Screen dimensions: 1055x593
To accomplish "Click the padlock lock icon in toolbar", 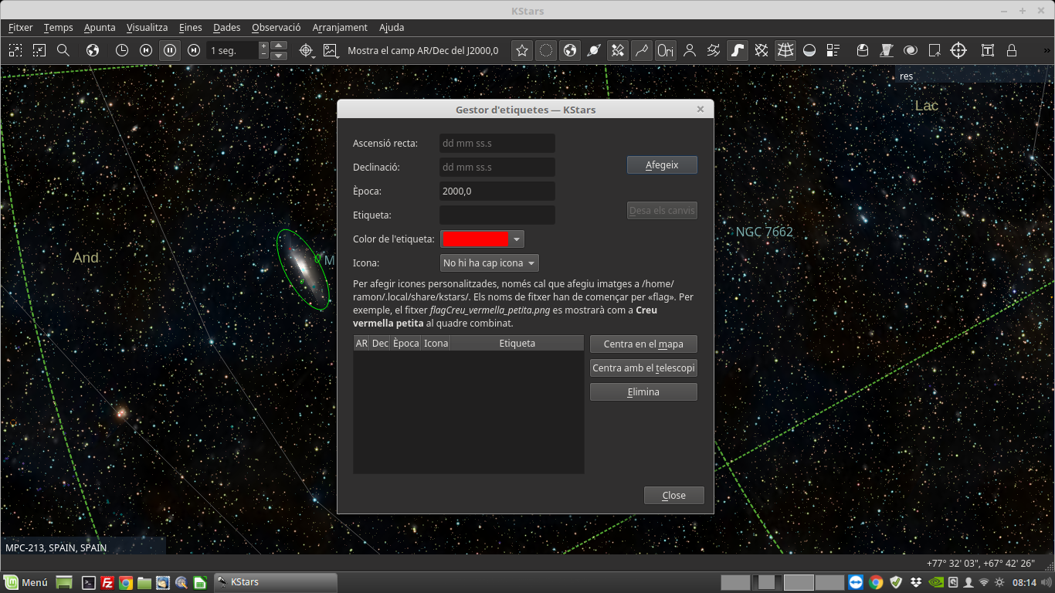I will click(x=1012, y=50).
